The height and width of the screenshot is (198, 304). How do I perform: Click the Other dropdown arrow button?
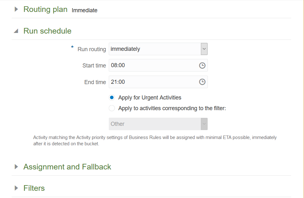pyautogui.click(x=204, y=124)
